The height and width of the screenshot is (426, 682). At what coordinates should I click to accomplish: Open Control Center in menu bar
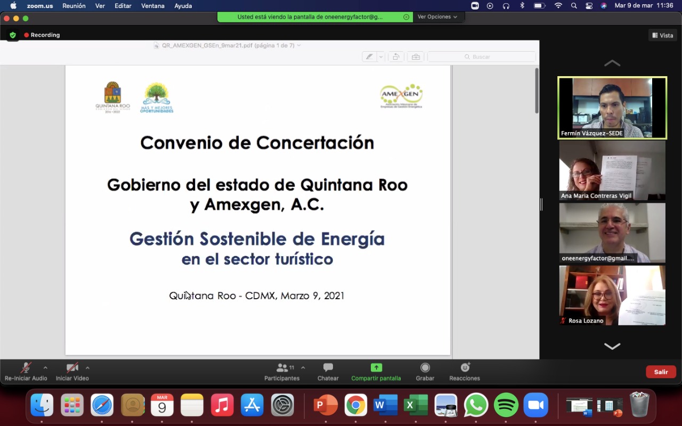589,6
